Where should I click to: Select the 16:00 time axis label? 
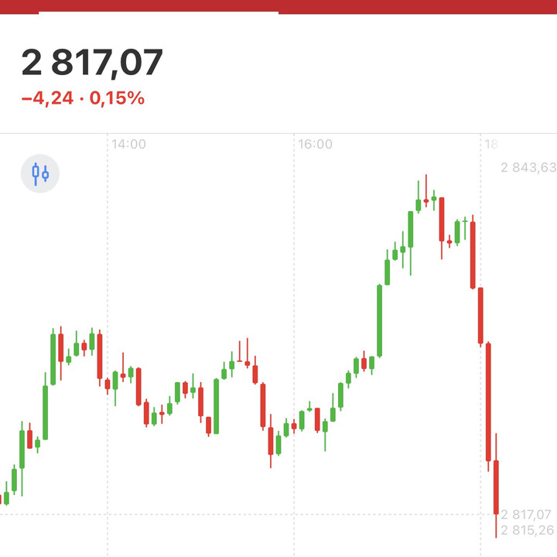[315, 145]
